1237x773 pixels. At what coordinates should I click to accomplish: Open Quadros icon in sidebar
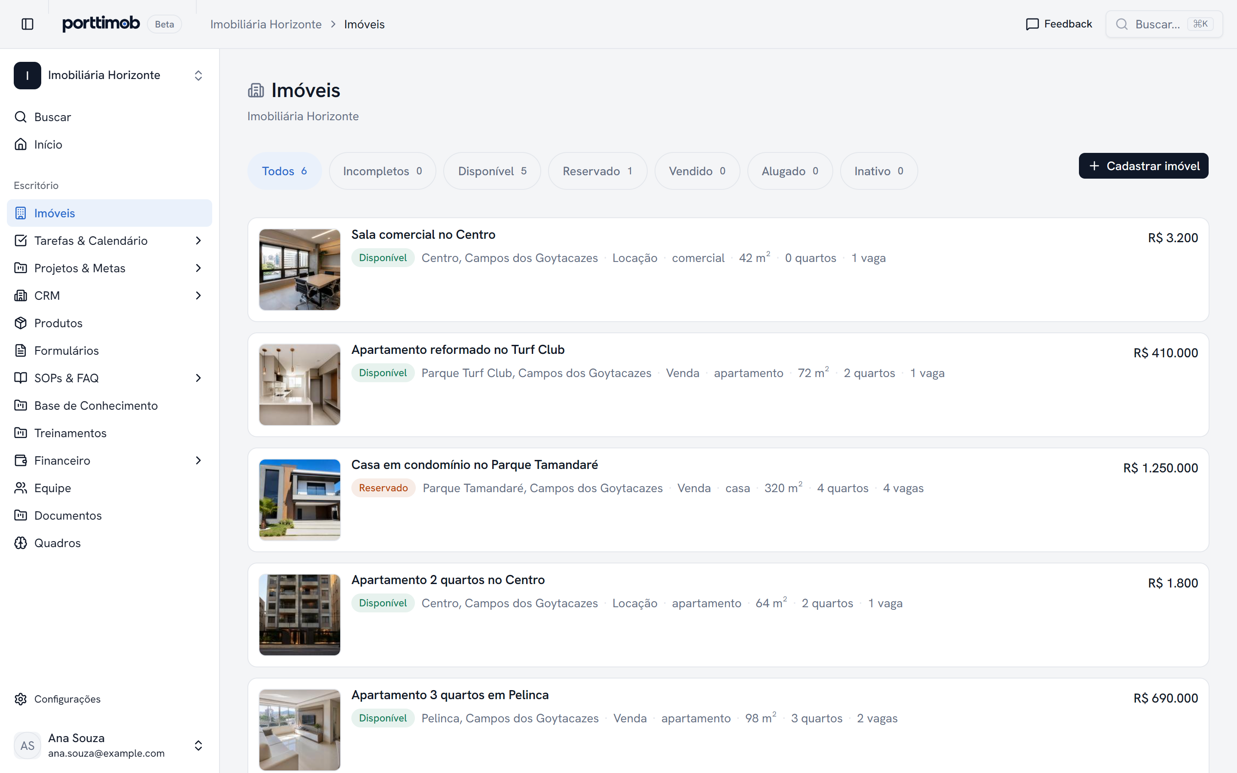click(21, 543)
